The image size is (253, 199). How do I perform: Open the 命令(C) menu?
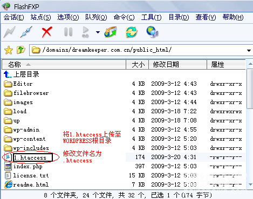click(x=124, y=17)
